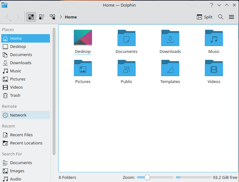Click the free disk space bar
The width and height of the screenshot is (239, 182).
(x=193, y=177)
